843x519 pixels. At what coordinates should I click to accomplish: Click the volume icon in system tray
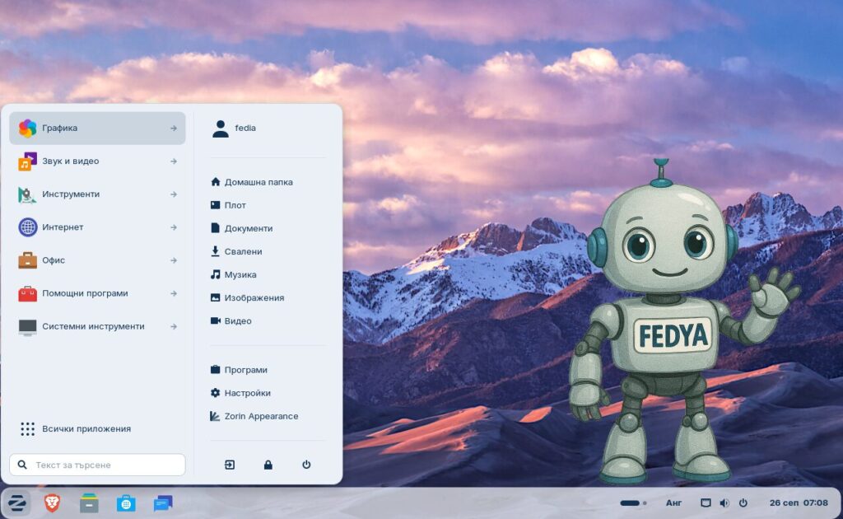724,503
